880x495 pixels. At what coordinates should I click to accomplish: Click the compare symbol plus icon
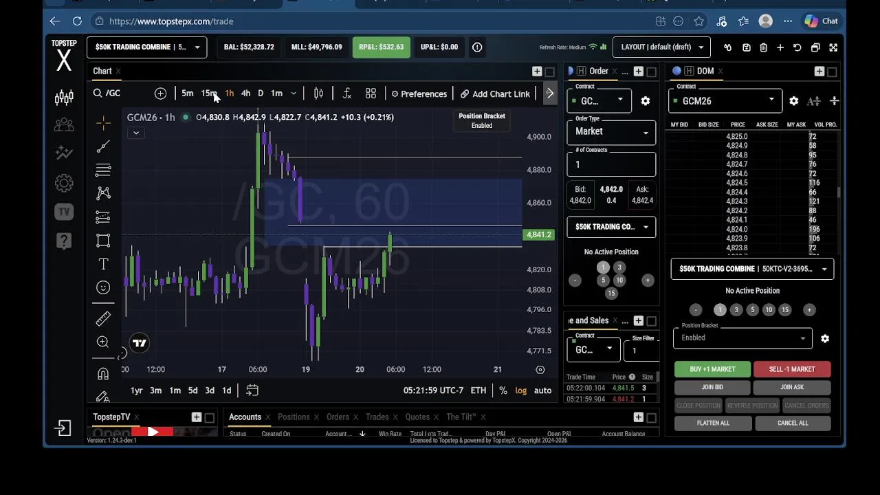click(x=160, y=93)
